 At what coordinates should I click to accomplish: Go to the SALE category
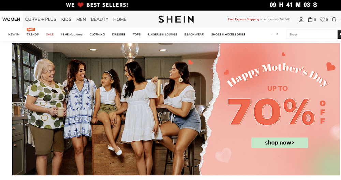tap(50, 34)
